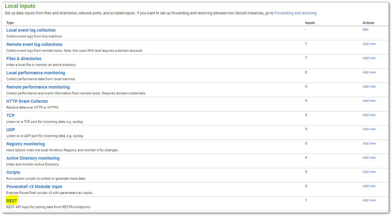392x216 pixels.
Task: Add new Files & directories input
Action: 369,58
